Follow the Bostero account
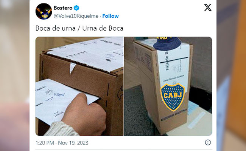Viewport: 246px width, 151px height. (111, 16)
